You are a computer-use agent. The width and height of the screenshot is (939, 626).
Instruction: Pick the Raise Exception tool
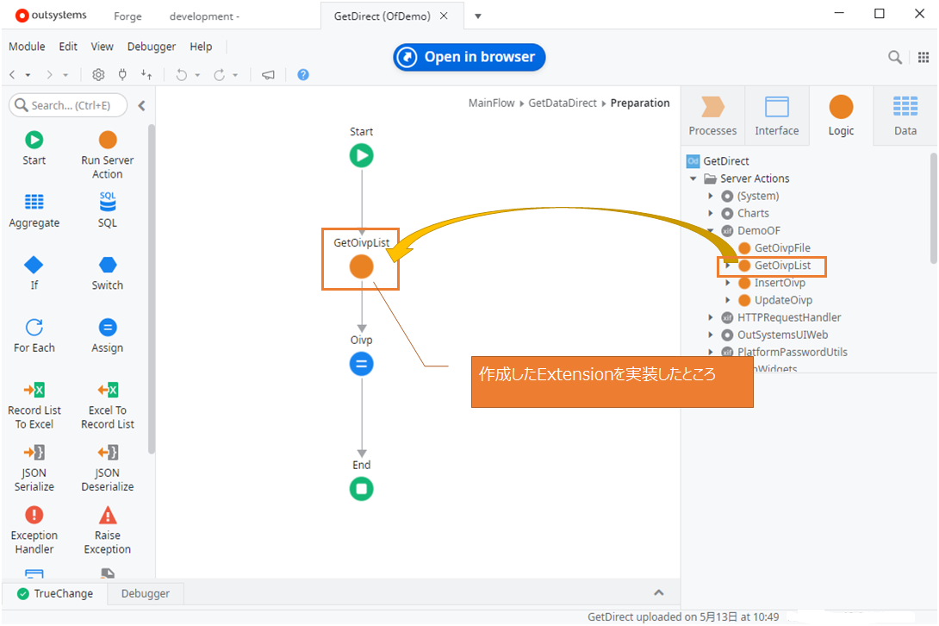click(x=108, y=516)
